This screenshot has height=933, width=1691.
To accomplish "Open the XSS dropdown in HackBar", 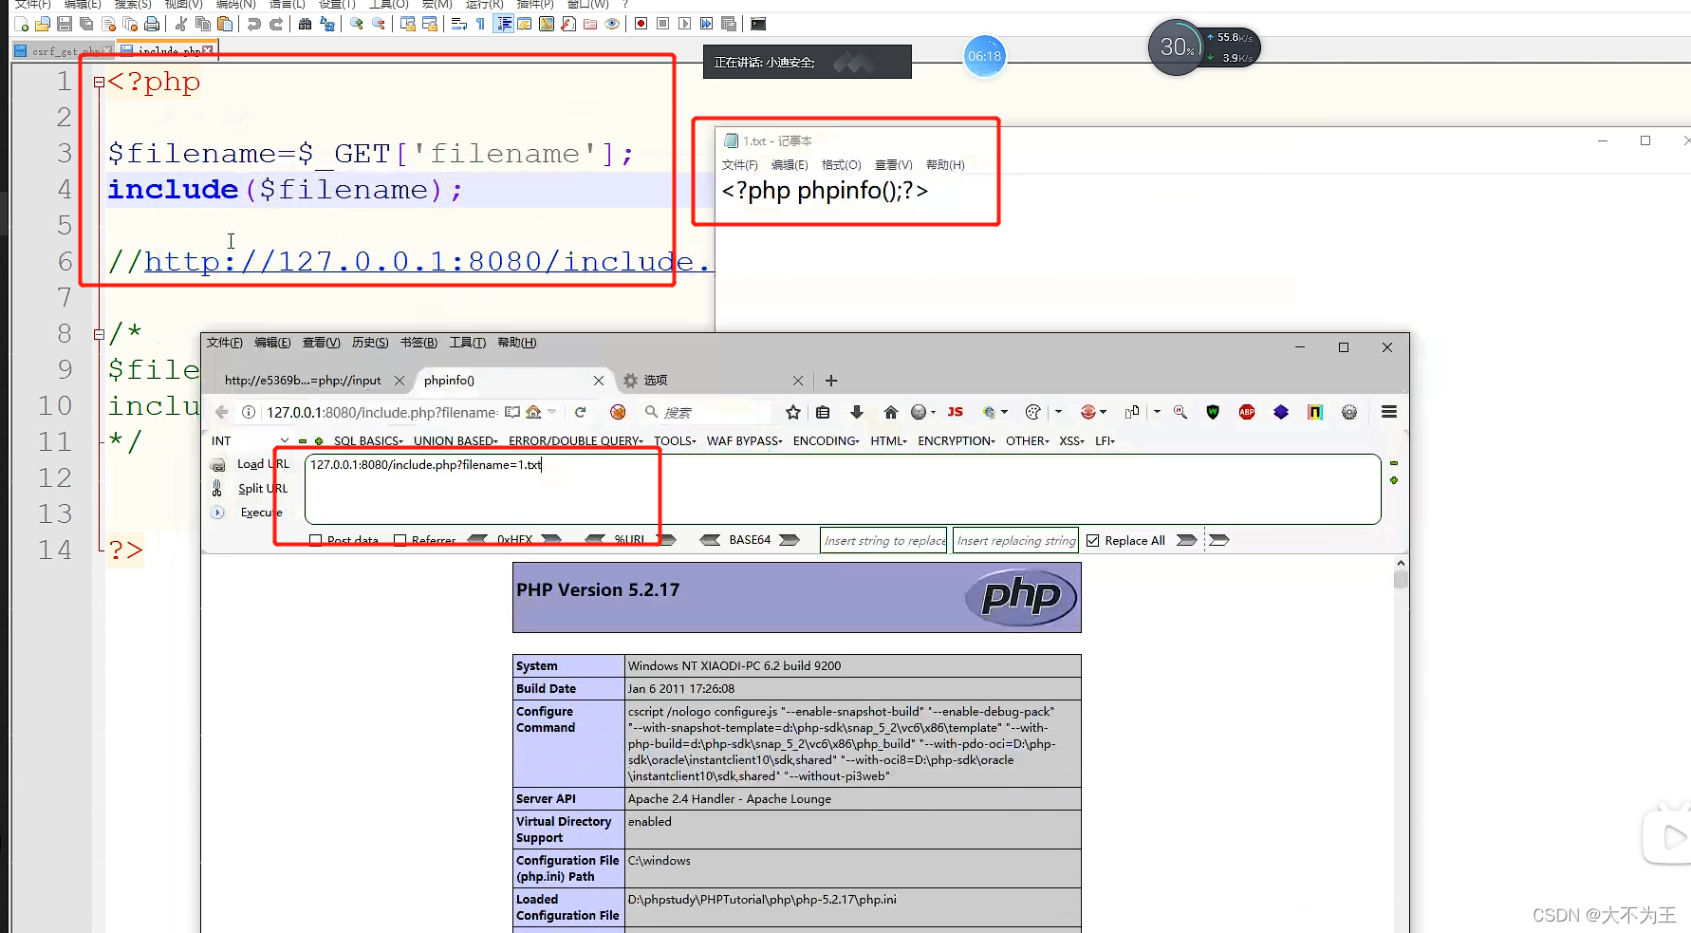I will point(1072,440).
